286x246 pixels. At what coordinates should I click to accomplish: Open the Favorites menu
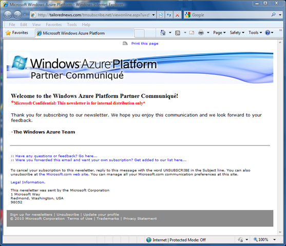53,25
